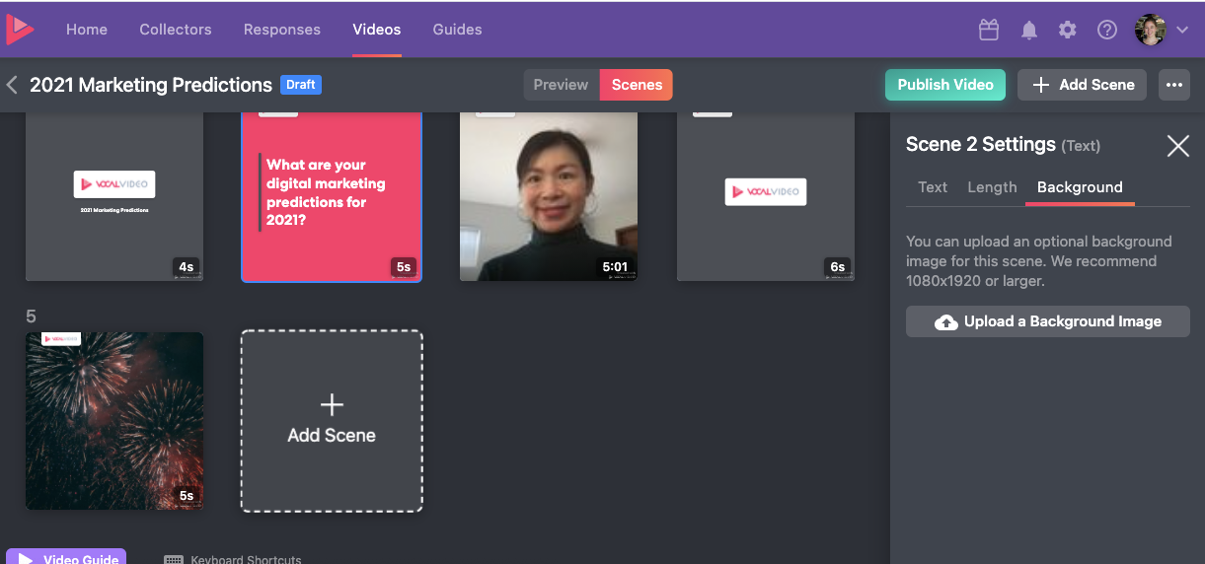Click the back arrow beside video title
Image resolution: width=1205 pixels, height=564 pixels.
pos(13,85)
